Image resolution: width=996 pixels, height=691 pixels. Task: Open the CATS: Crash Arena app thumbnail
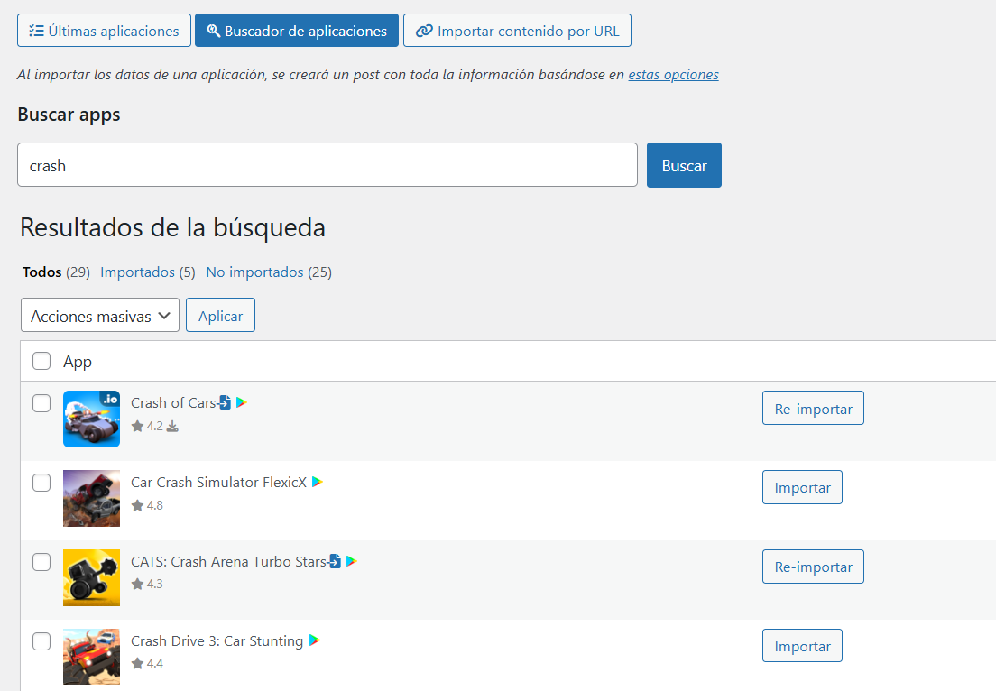pyautogui.click(x=91, y=577)
